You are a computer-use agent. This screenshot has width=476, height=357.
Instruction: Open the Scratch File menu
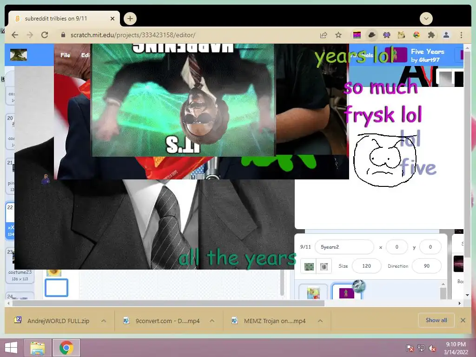[x=65, y=55]
